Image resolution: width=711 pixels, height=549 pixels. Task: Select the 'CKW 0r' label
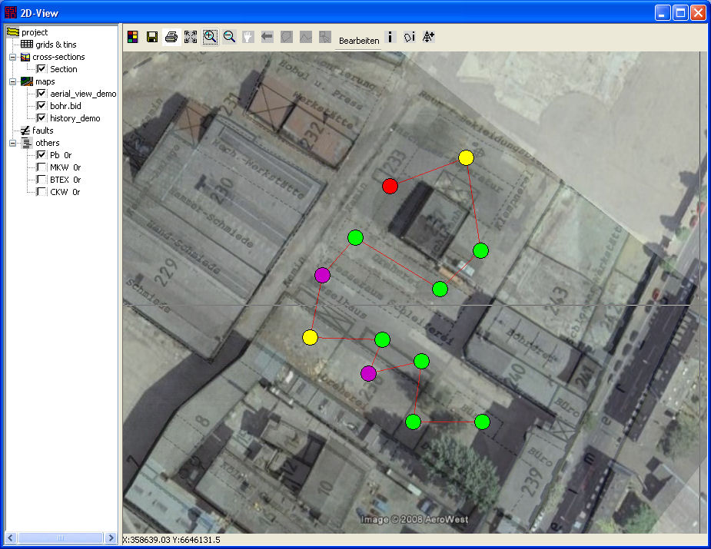coord(65,192)
